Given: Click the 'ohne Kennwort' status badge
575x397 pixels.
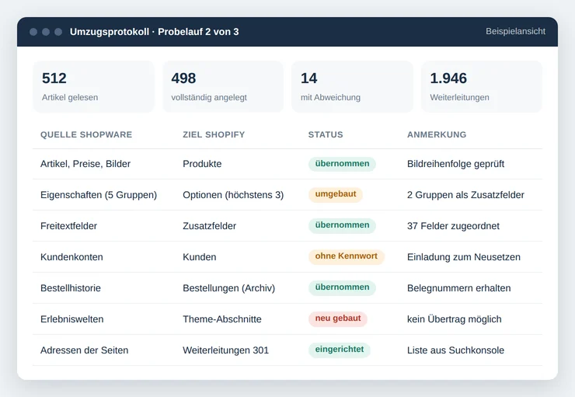Looking at the screenshot, I should pos(347,256).
